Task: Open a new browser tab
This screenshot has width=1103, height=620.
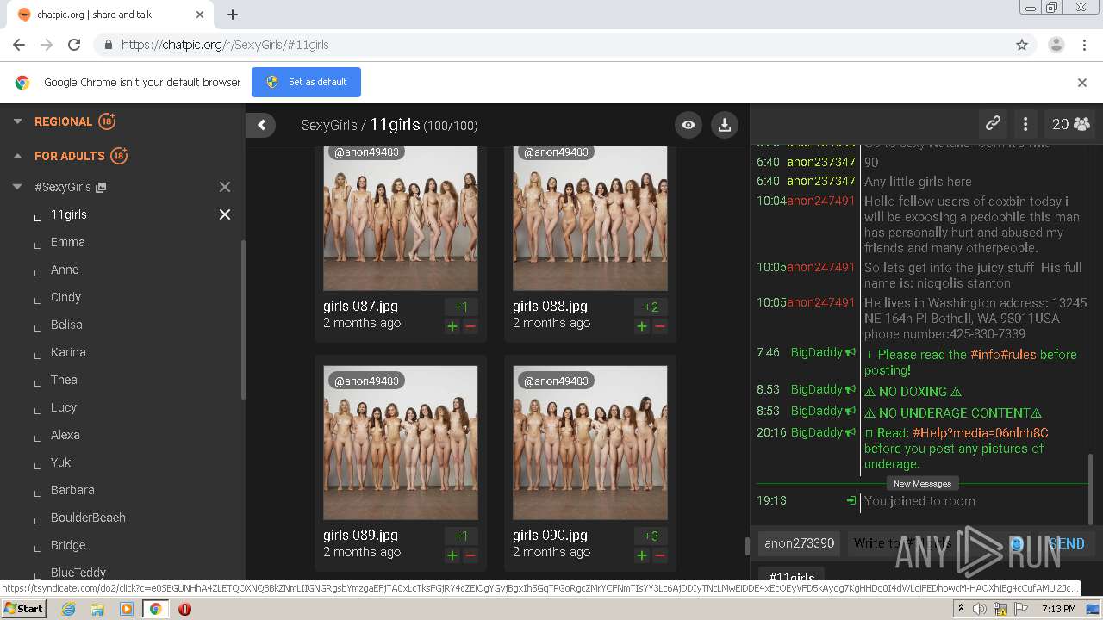Action: 233,15
